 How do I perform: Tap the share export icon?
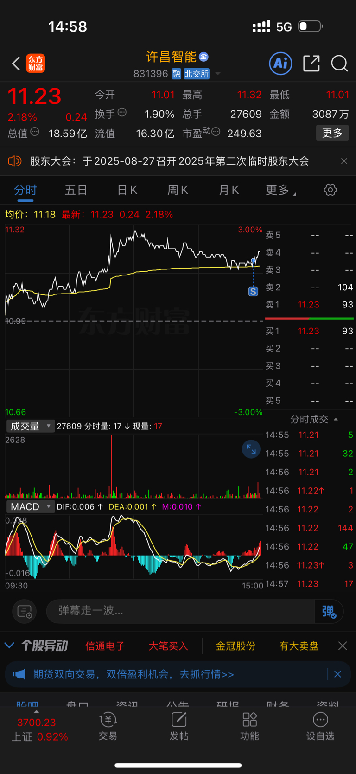pos(311,64)
